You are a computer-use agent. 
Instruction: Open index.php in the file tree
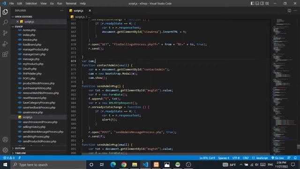click(x=29, y=35)
